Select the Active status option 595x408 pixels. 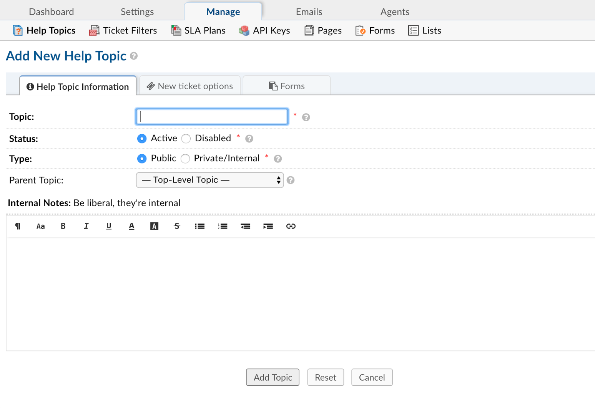pos(142,139)
